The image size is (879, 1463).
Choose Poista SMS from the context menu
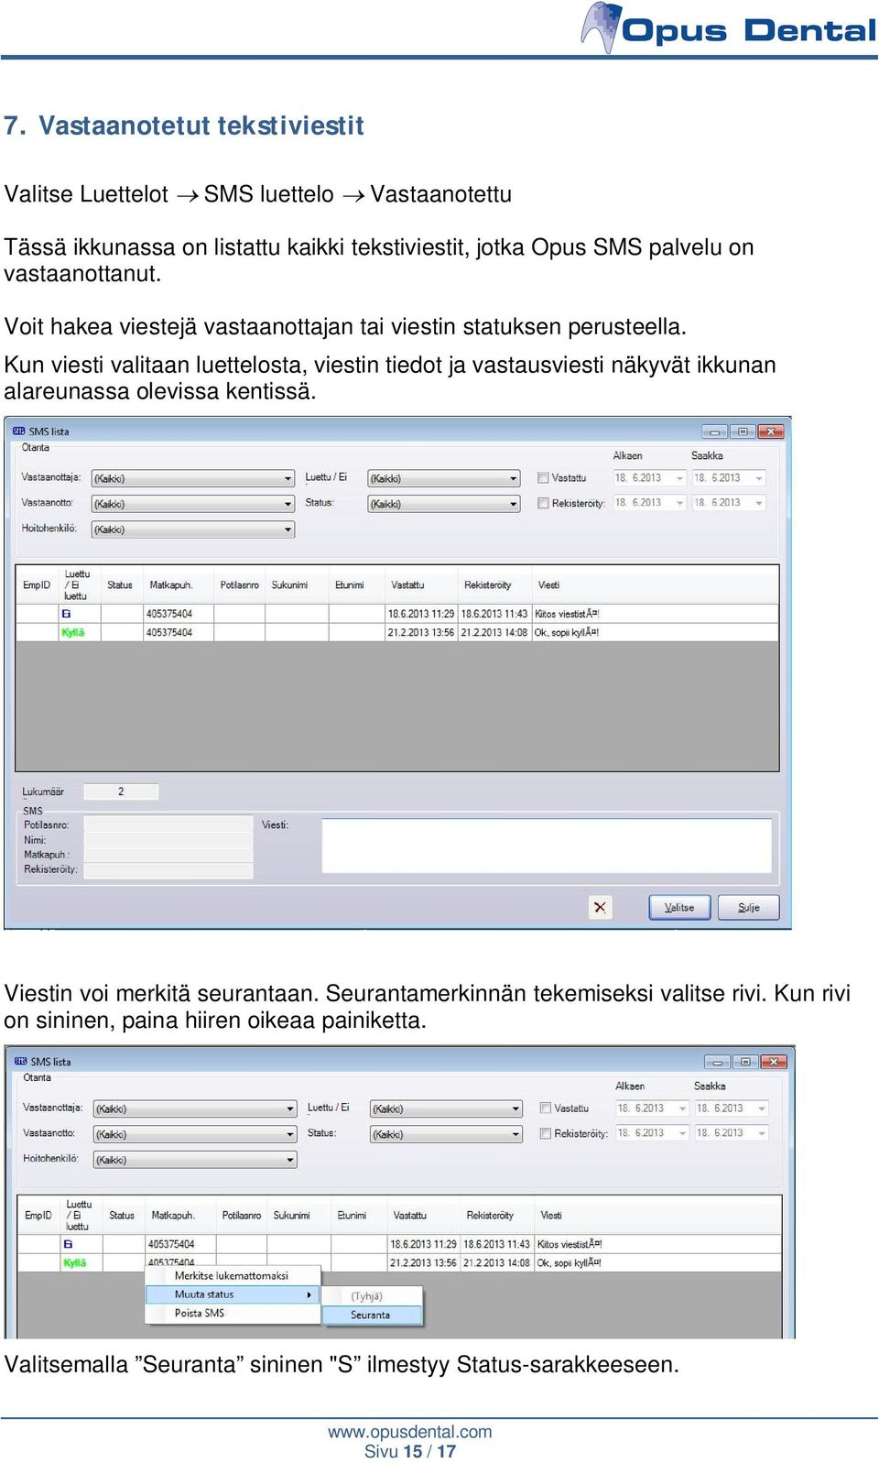click(x=233, y=1313)
